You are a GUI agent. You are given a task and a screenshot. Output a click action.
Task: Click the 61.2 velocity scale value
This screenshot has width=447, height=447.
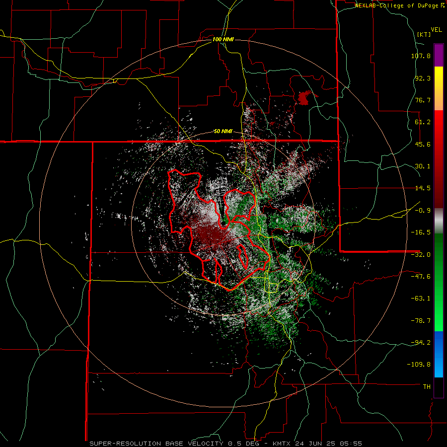point(423,122)
